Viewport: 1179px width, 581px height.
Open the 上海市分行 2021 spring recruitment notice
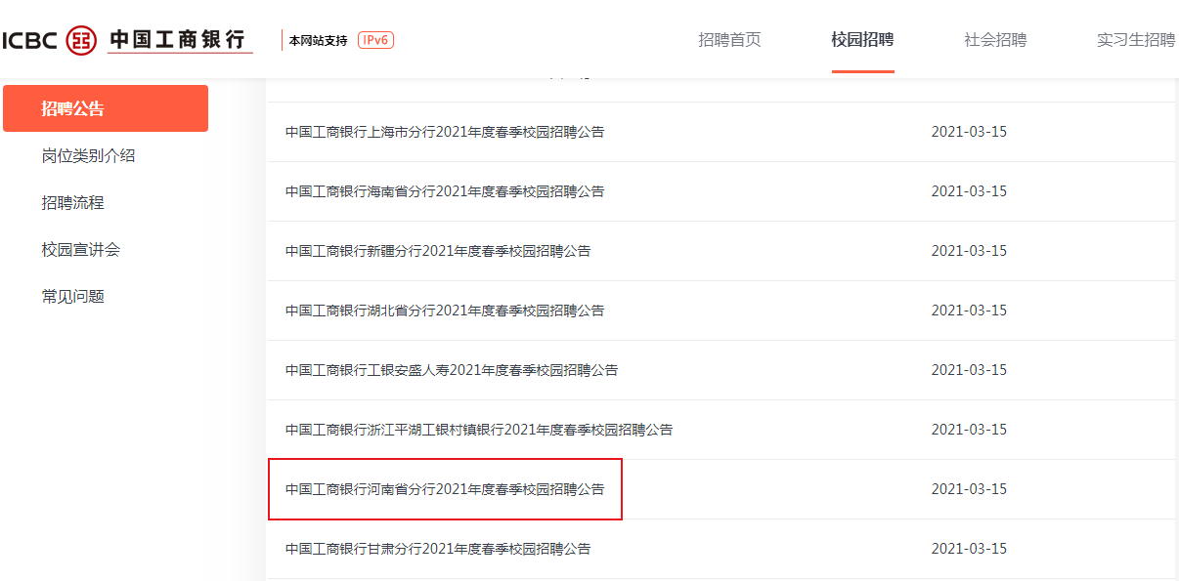pyautogui.click(x=445, y=132)
